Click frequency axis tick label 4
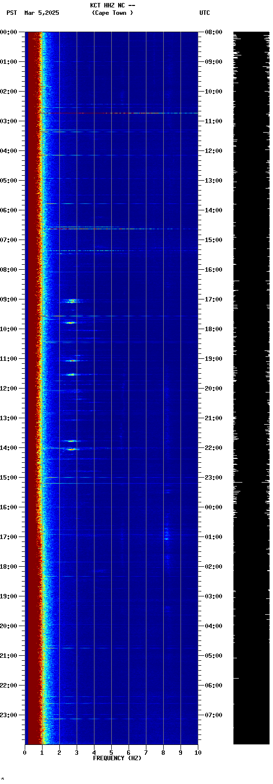The image size is (273, 784). point(94,753)
